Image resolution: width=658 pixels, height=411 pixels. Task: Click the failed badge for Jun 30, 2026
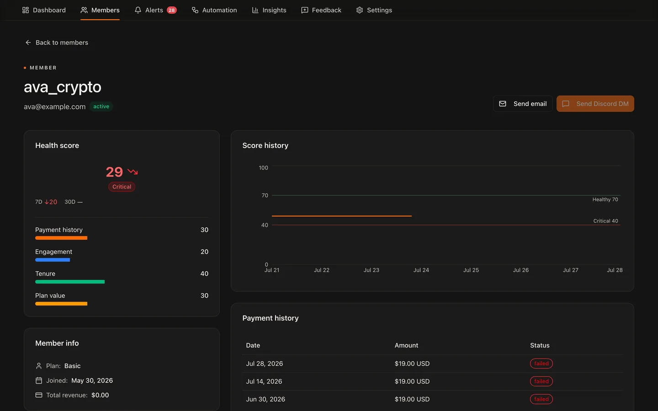(x=541, y=399)
